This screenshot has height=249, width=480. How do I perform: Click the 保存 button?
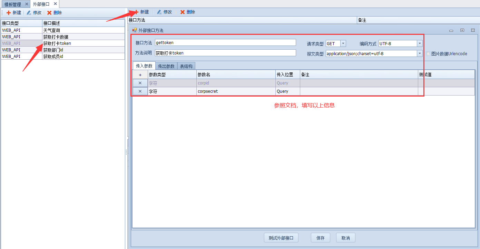tap(321, 238)
